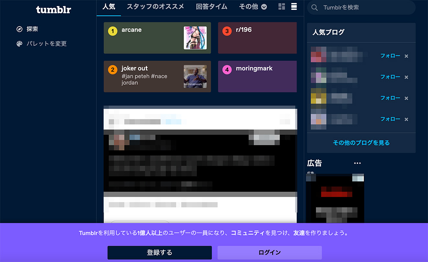The width and height of the screenshot is (428, 262).
Task: Click the arcane thumbnail image
Action: coord(195,38)
